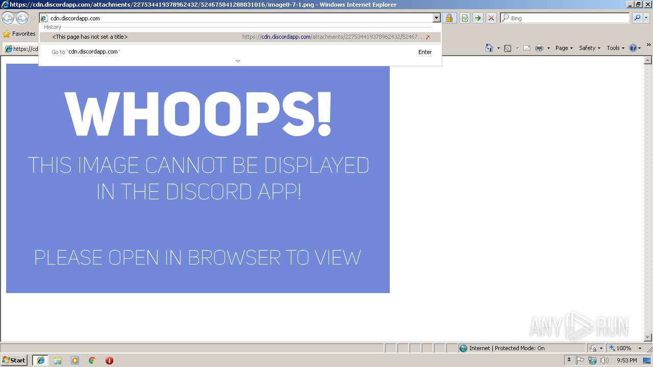This screenshot has width=653, height=367.
Task: Click the Internet Explorer title bar icon
Action: click(5, 5)
